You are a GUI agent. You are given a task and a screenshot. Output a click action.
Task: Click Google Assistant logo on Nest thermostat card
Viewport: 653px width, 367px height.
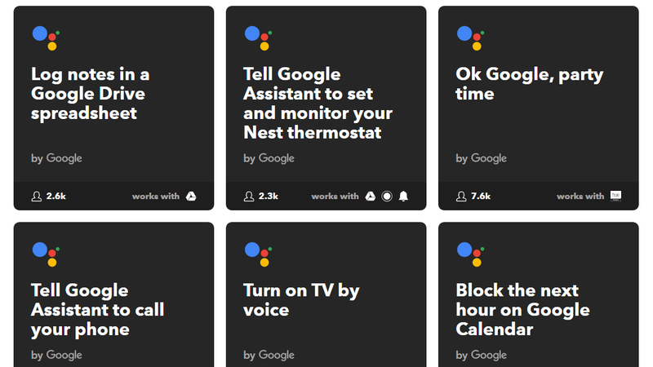pos(258,38)
